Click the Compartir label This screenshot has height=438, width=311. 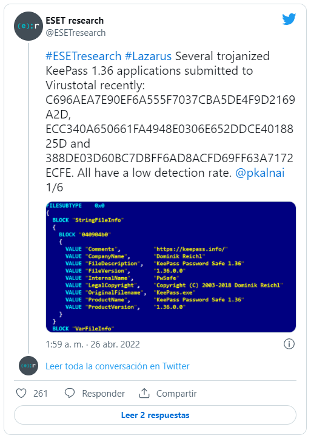coord(176,393)
